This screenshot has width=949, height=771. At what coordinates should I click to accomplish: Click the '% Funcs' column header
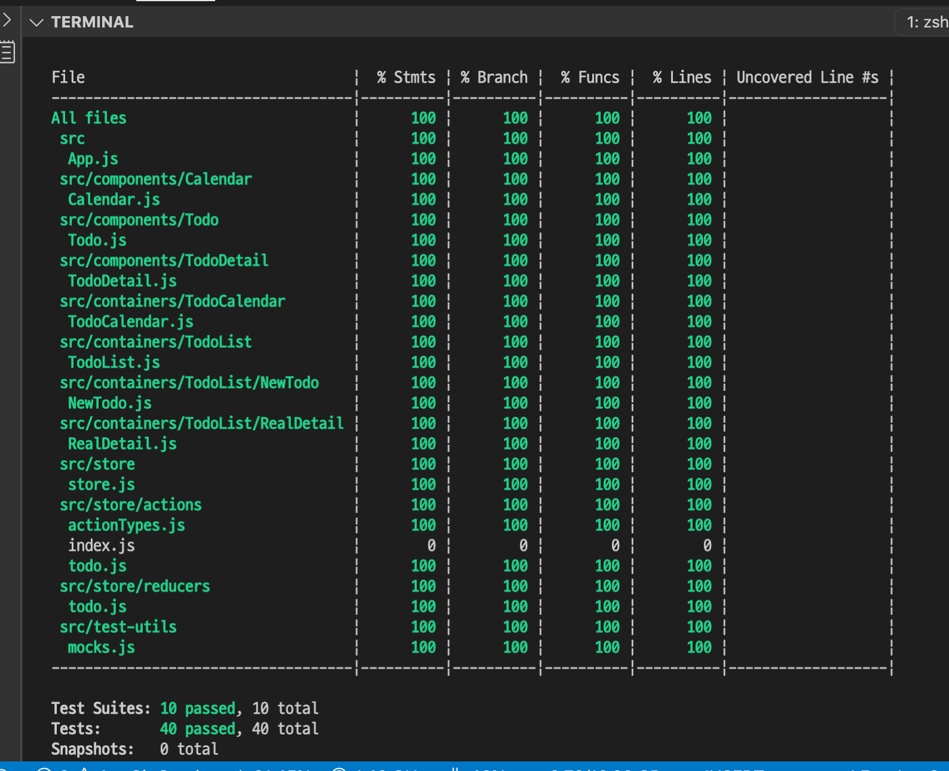[x=590, y=78]
